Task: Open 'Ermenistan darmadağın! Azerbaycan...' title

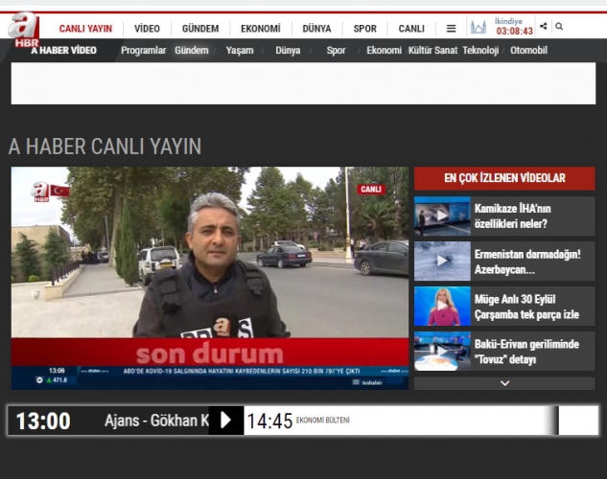Action: 527,262
